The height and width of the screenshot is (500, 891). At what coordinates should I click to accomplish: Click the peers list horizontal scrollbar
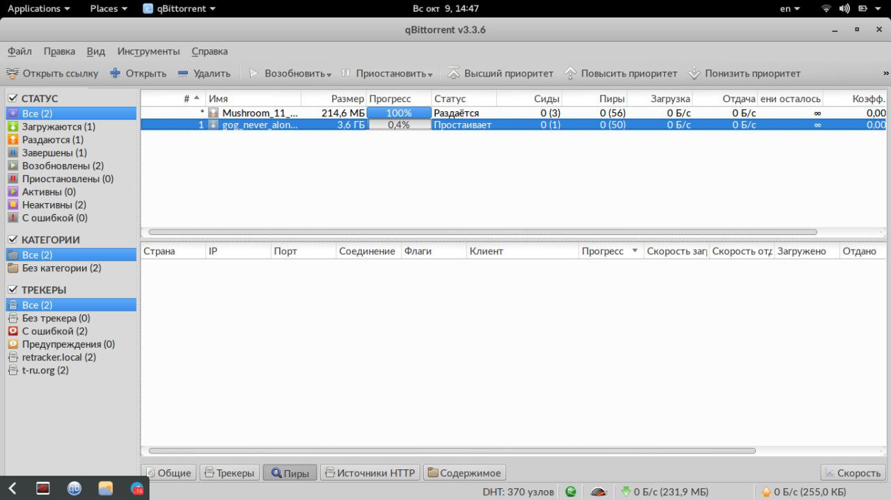[x=452, y=451]
